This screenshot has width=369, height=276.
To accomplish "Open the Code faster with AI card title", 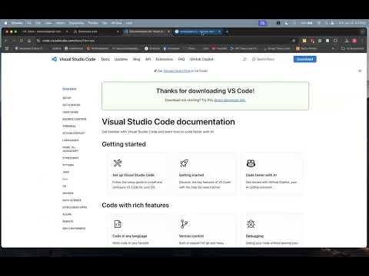I will [261, 175].
